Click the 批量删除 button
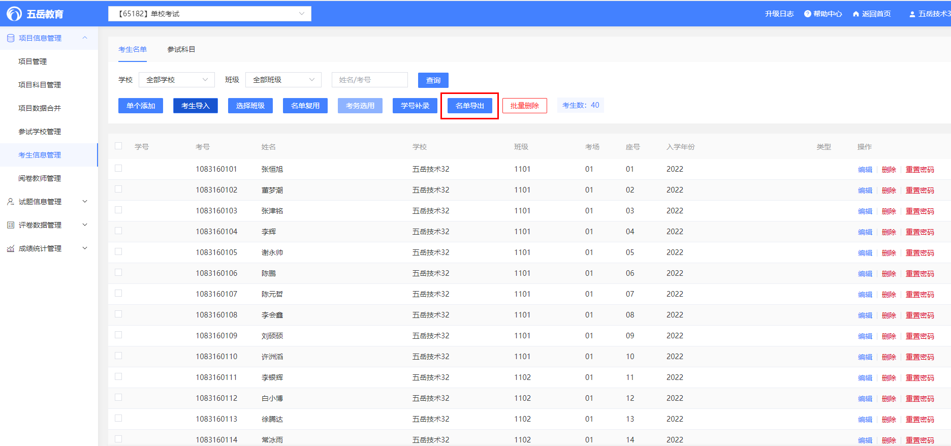 pos(524,106)
